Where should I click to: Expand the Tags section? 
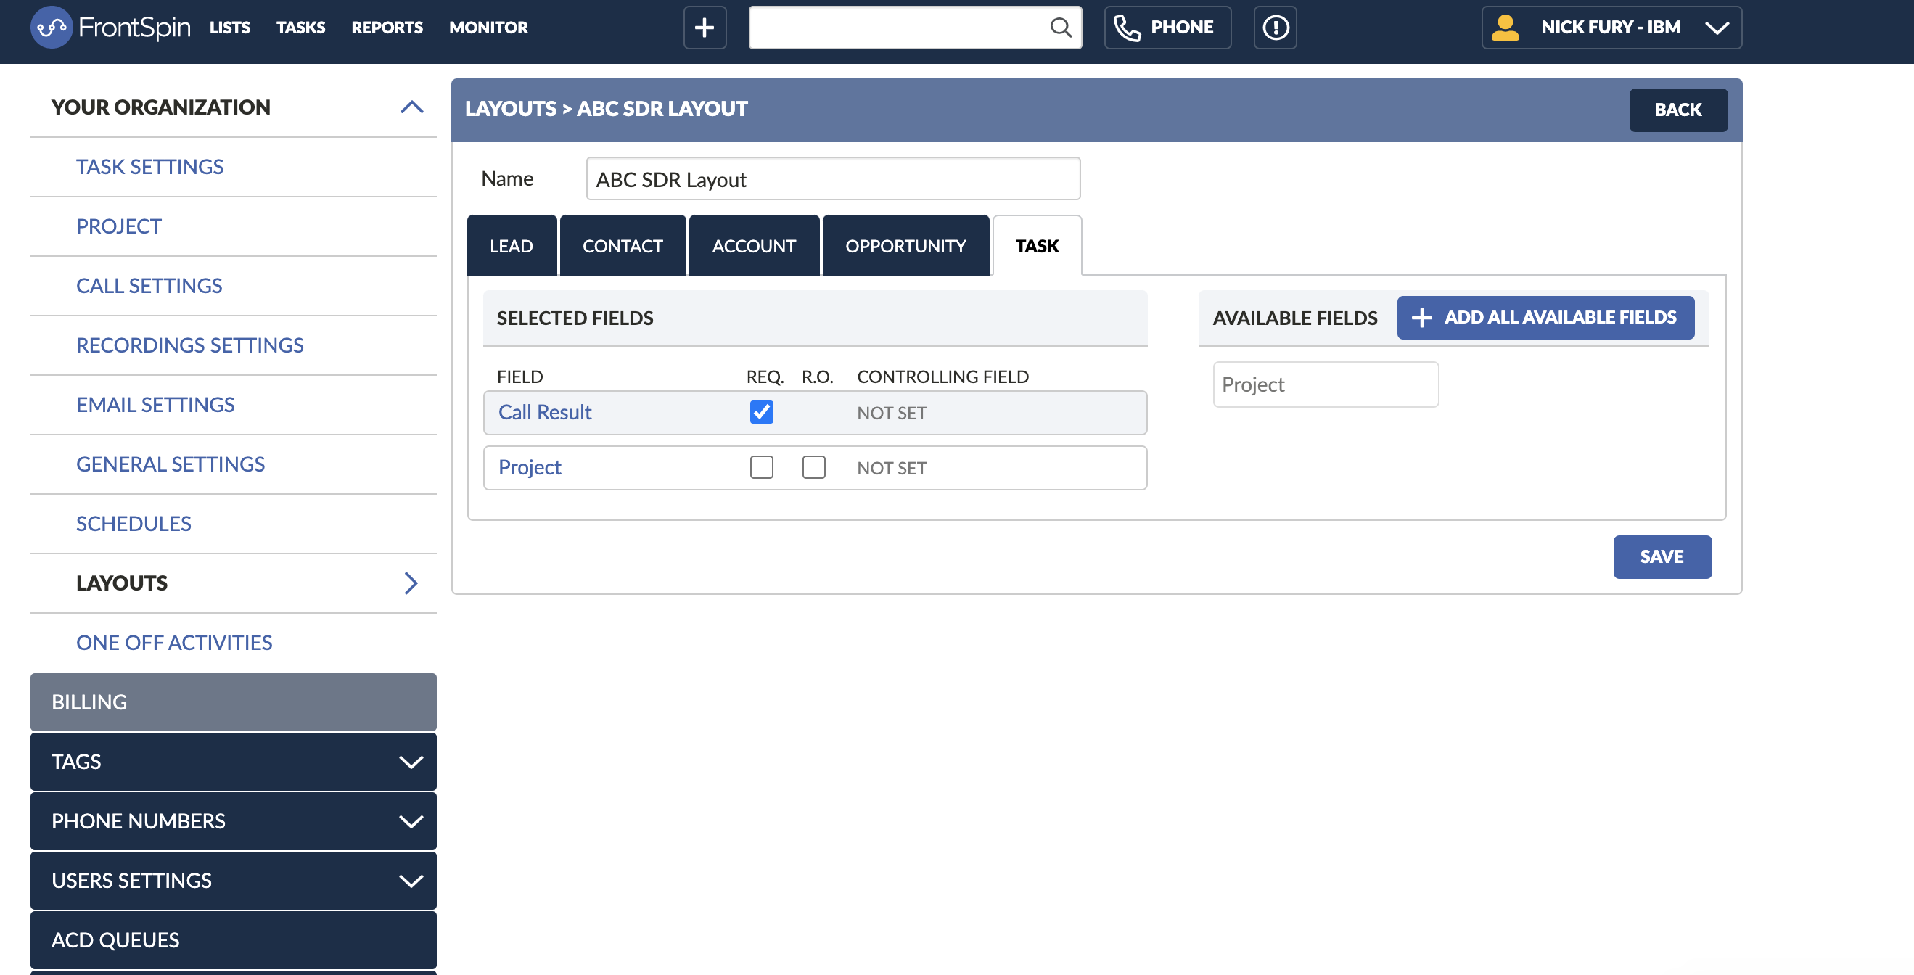[410, 762]
